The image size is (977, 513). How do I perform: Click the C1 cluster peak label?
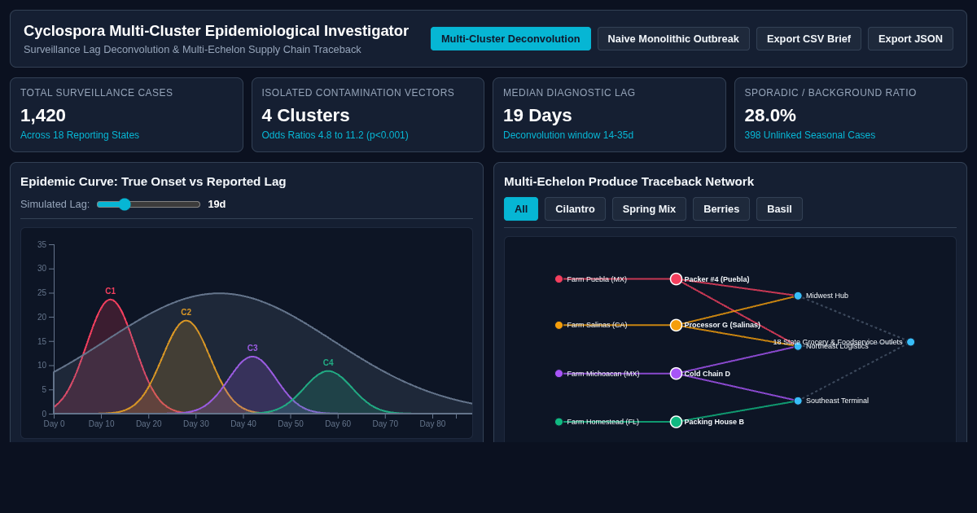(111, 292)
